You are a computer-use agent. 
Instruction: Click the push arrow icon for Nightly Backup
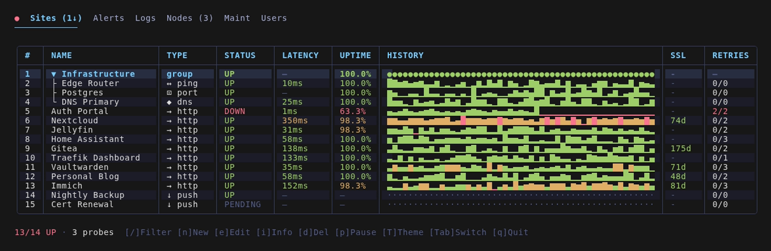(x=169, y=195)
